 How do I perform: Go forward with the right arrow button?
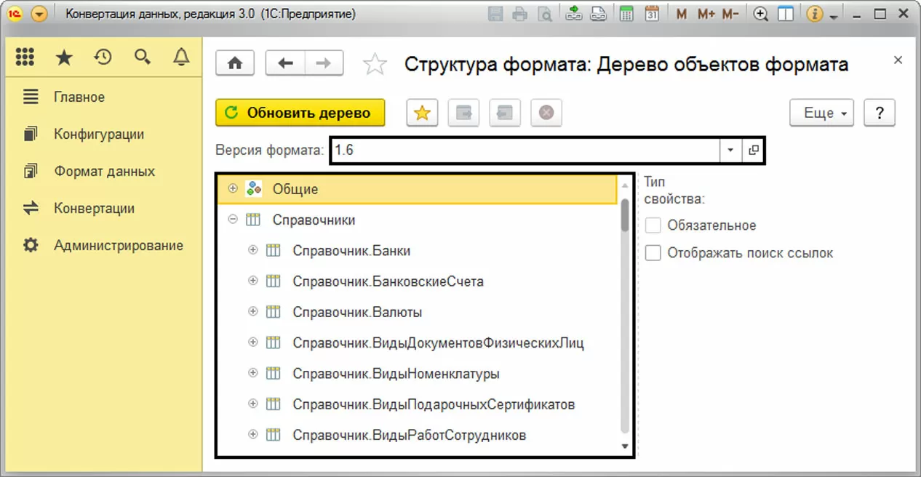pos(324,63)
